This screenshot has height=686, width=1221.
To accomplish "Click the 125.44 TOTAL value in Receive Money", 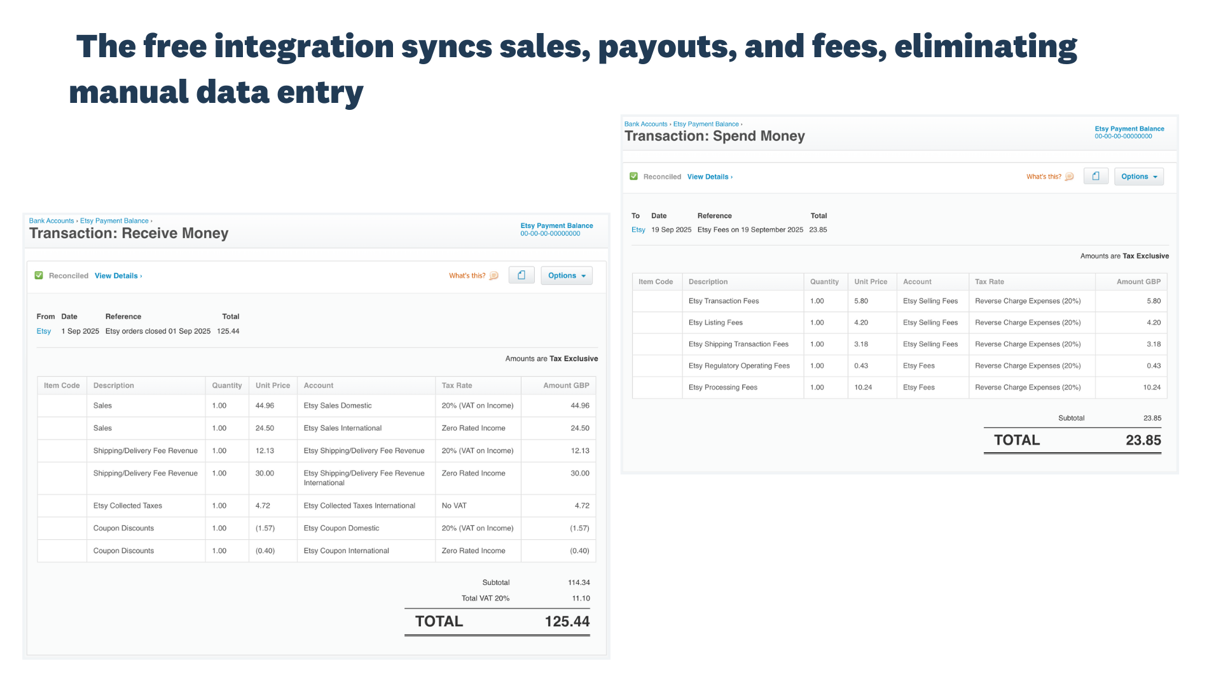I will coord(567,621).
